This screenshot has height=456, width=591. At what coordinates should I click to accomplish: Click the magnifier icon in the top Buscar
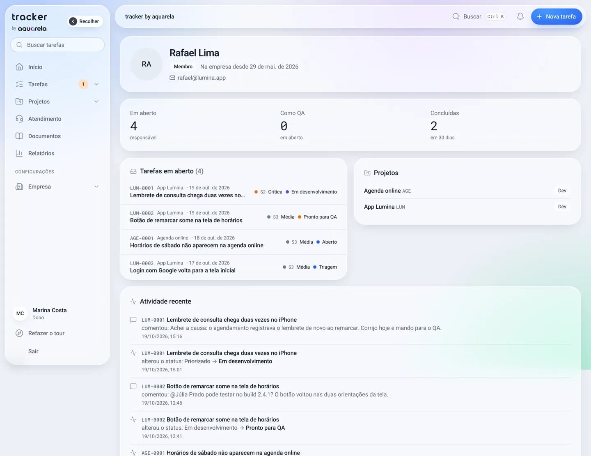point(456,16)
